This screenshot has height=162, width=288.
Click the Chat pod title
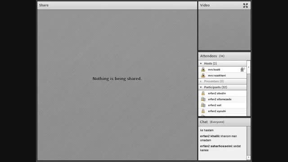point(204,122)
